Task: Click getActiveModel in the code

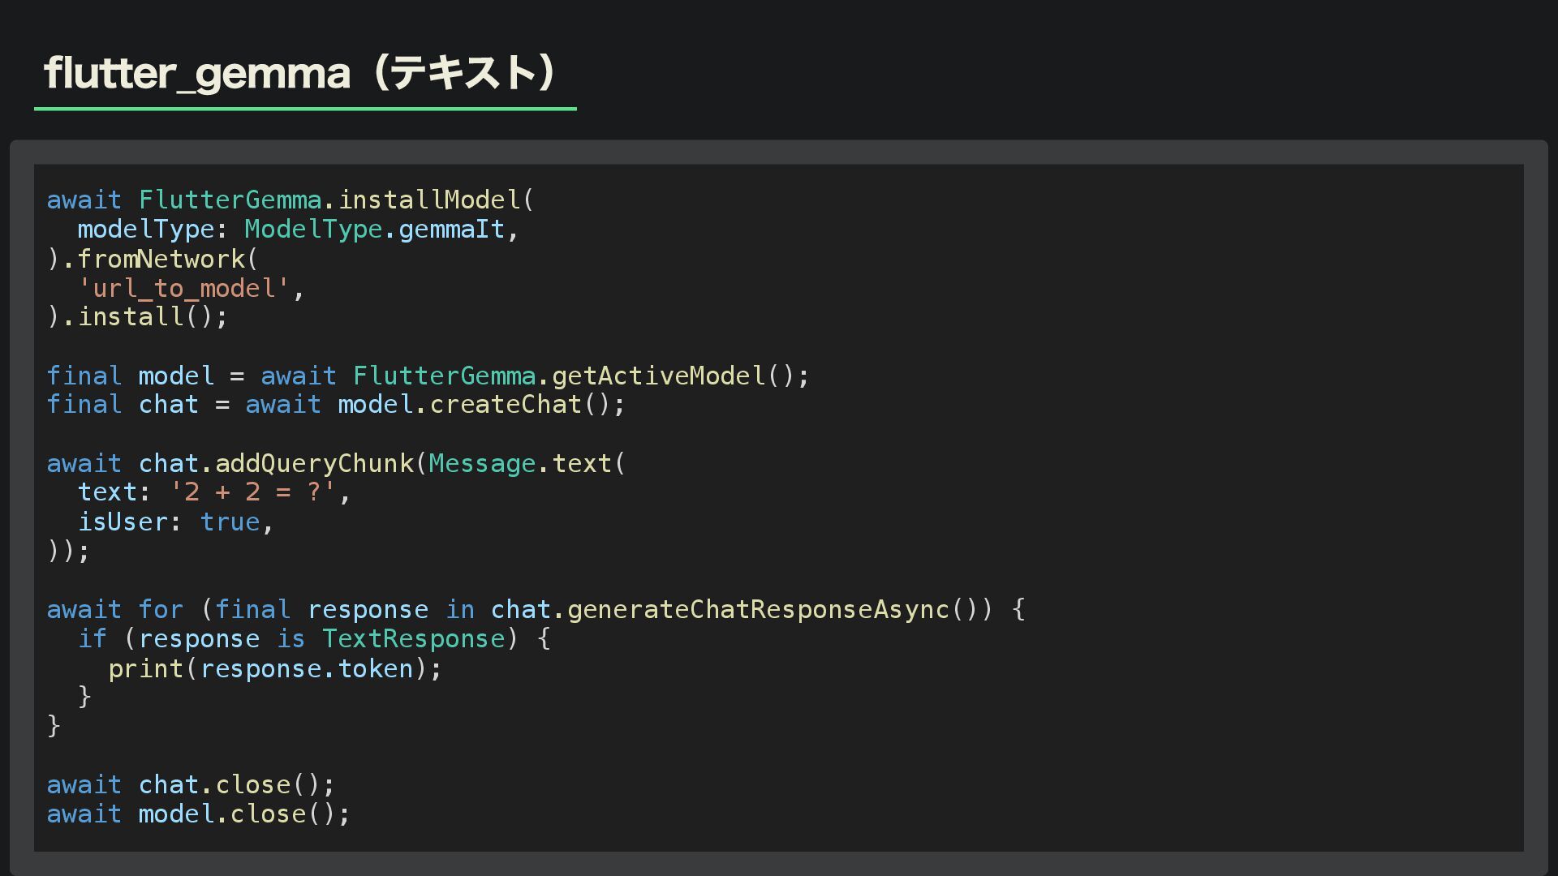Action: click(x=658, y=376)
